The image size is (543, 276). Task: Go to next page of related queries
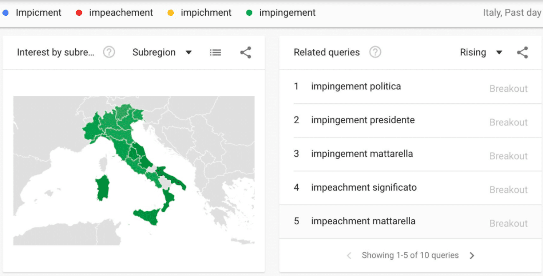[x=472, y=256]
